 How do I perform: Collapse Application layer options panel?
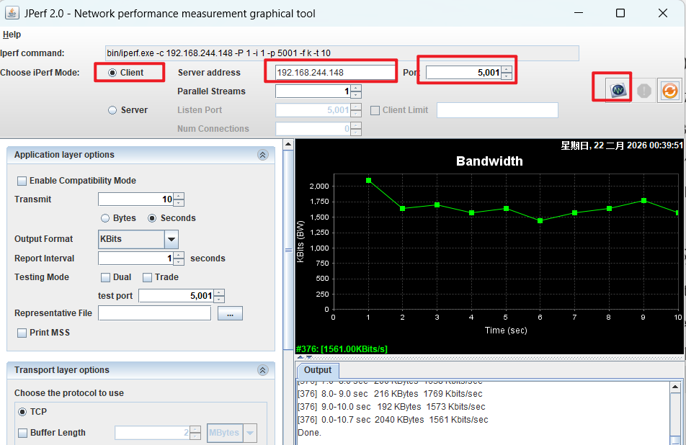(x=262, y=155)
